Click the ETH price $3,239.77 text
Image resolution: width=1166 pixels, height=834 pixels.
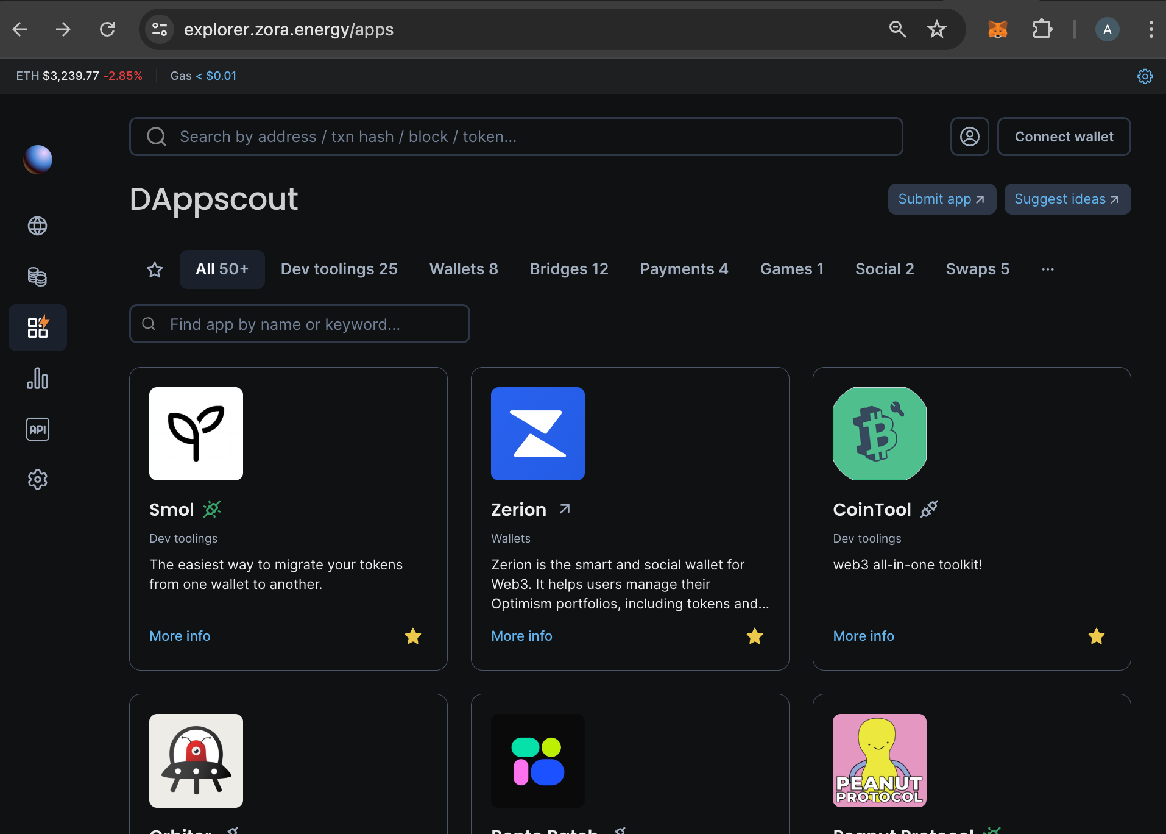71,76
